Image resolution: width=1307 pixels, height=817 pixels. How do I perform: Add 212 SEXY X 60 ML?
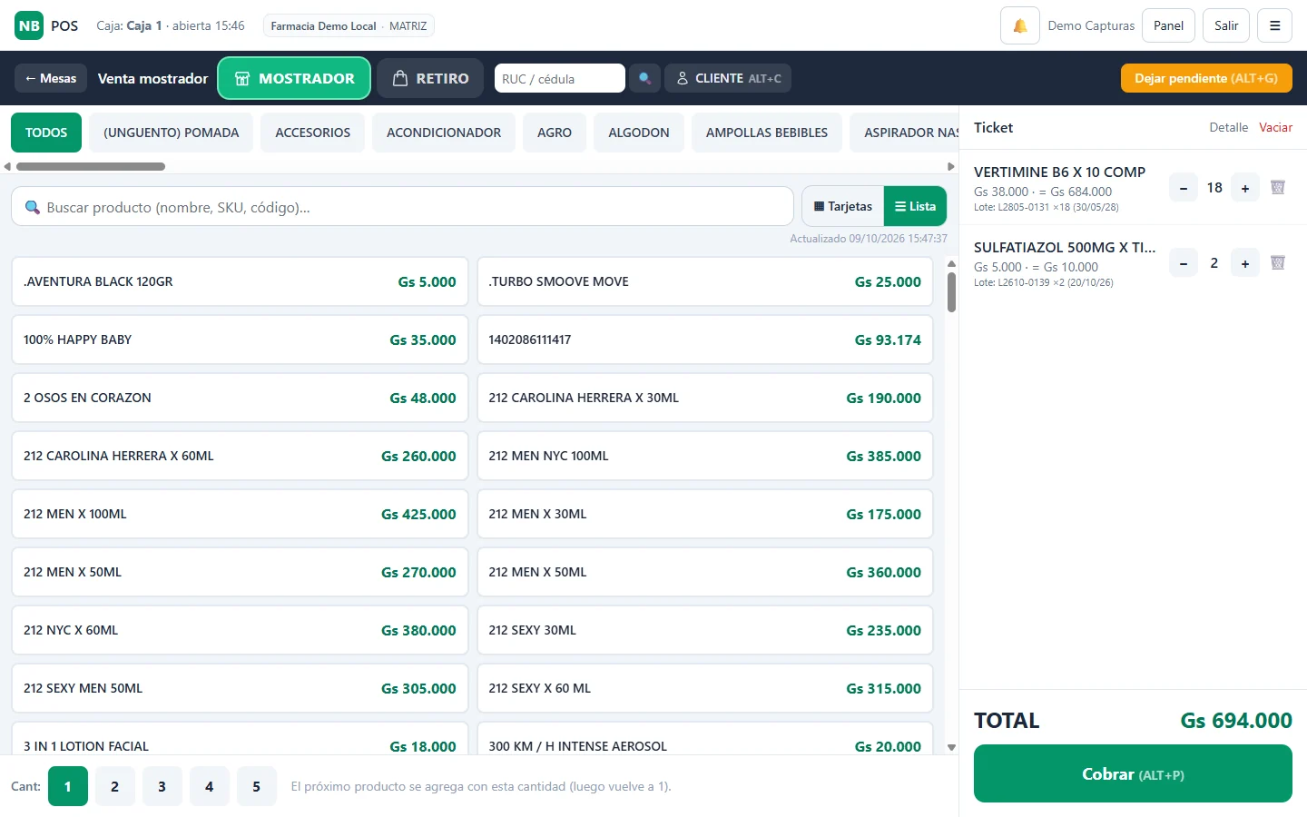[705, 688]
